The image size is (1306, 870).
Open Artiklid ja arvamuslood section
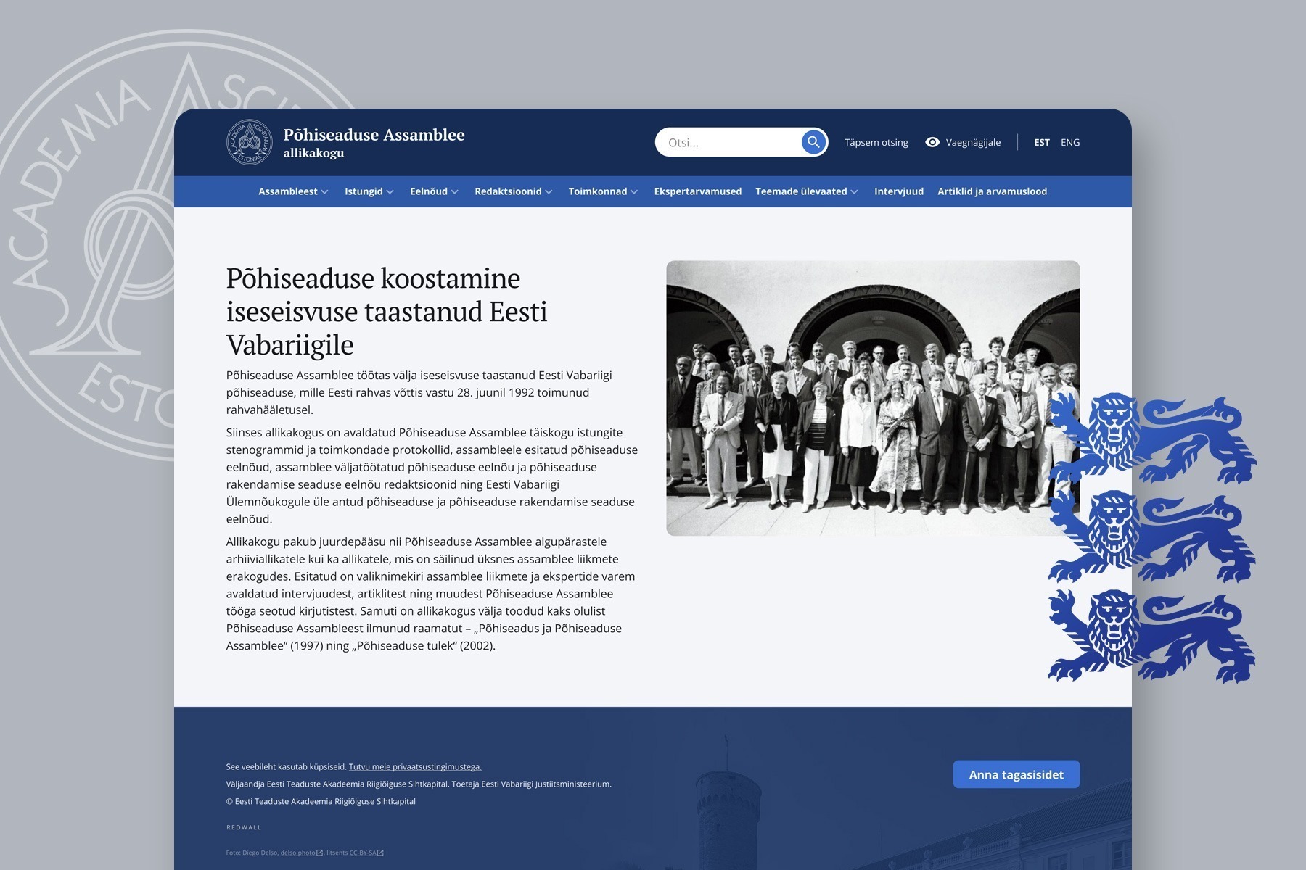(x=992, y=191)
